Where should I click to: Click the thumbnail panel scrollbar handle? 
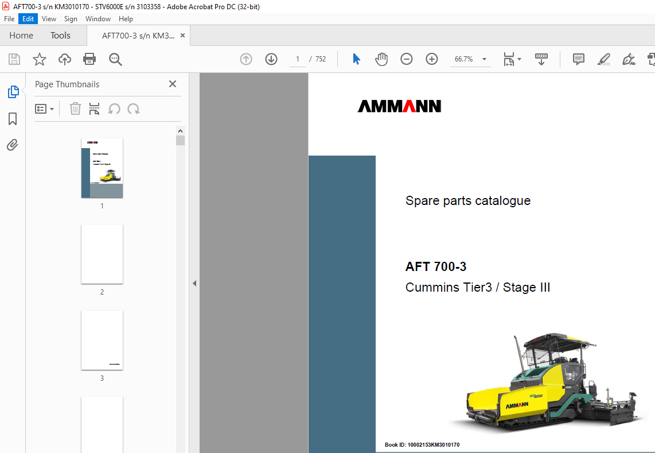pos(181,141)
